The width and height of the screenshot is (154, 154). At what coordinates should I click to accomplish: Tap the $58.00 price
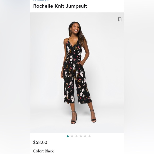click(40, 142)
